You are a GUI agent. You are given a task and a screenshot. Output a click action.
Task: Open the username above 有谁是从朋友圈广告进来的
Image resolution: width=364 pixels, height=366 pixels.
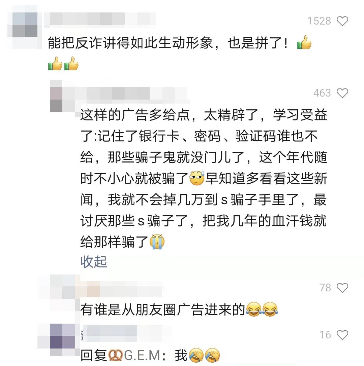pyautogui.click(x=122, y=289)
